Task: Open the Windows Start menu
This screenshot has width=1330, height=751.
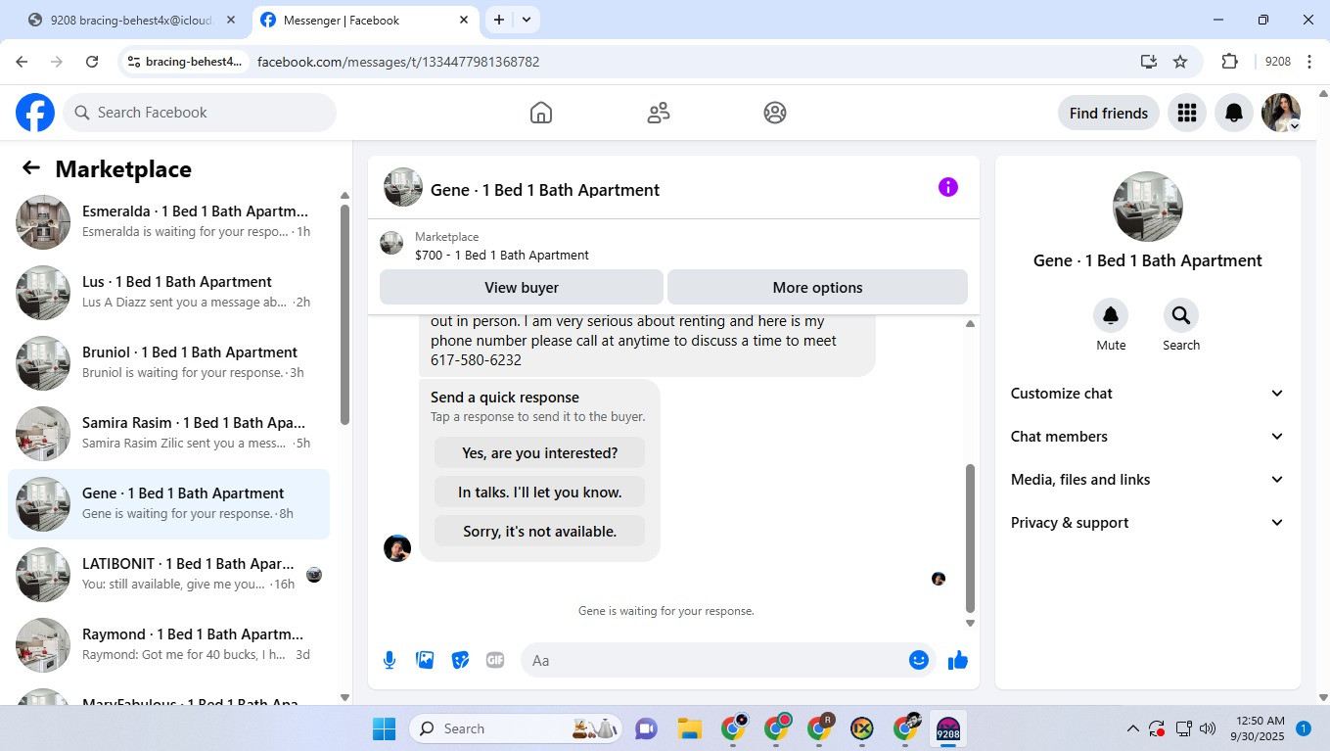Action: click(x=384, y=728)
